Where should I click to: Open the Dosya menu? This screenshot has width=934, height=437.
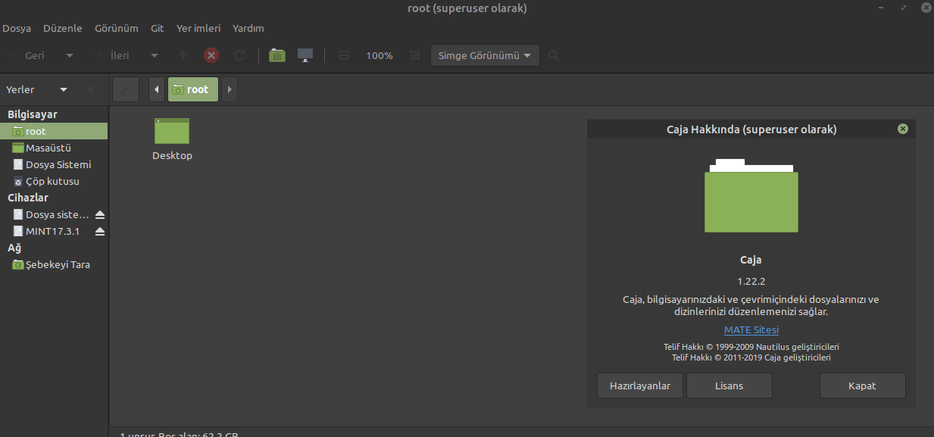point(17,29)
